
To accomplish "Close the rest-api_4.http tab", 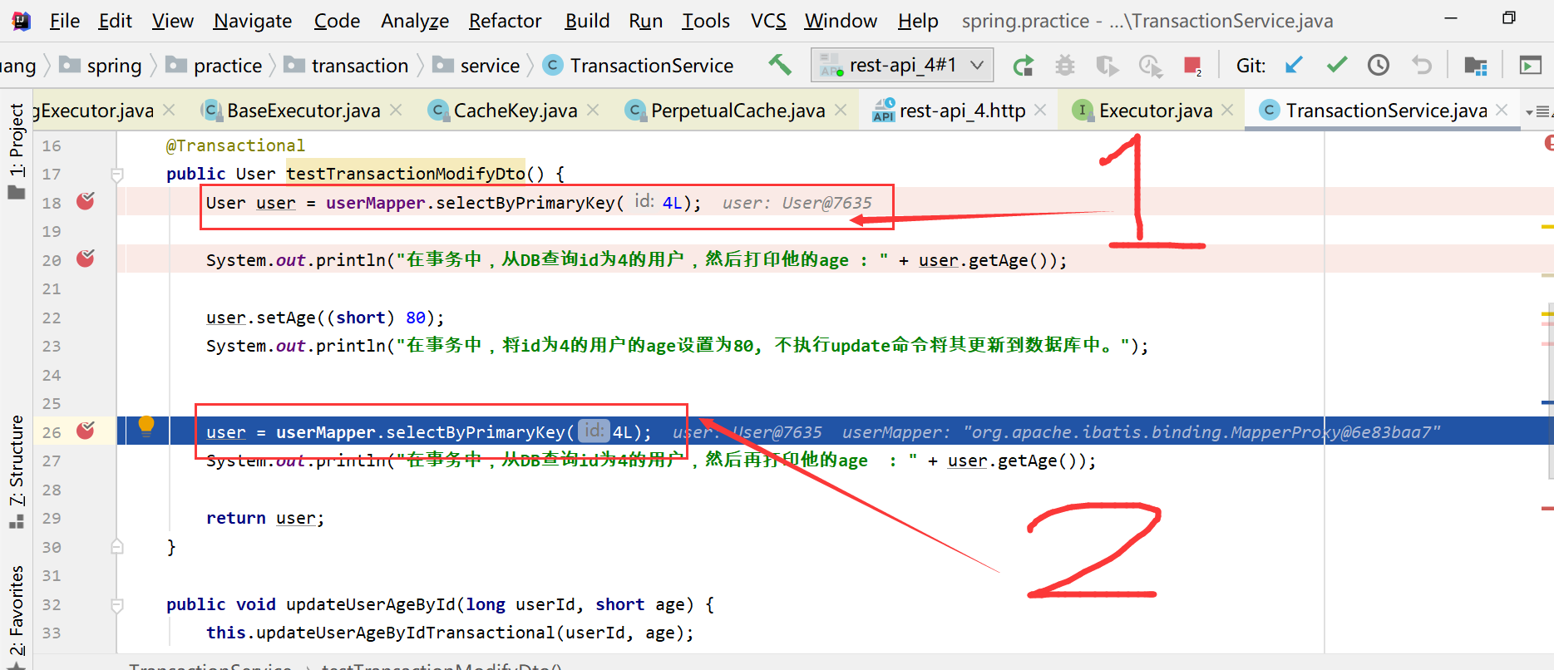I will click(x=1040, y=110).
